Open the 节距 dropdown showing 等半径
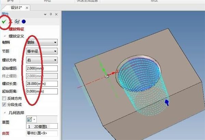Viewport: 205px width, 140px height. pos(42,51)
